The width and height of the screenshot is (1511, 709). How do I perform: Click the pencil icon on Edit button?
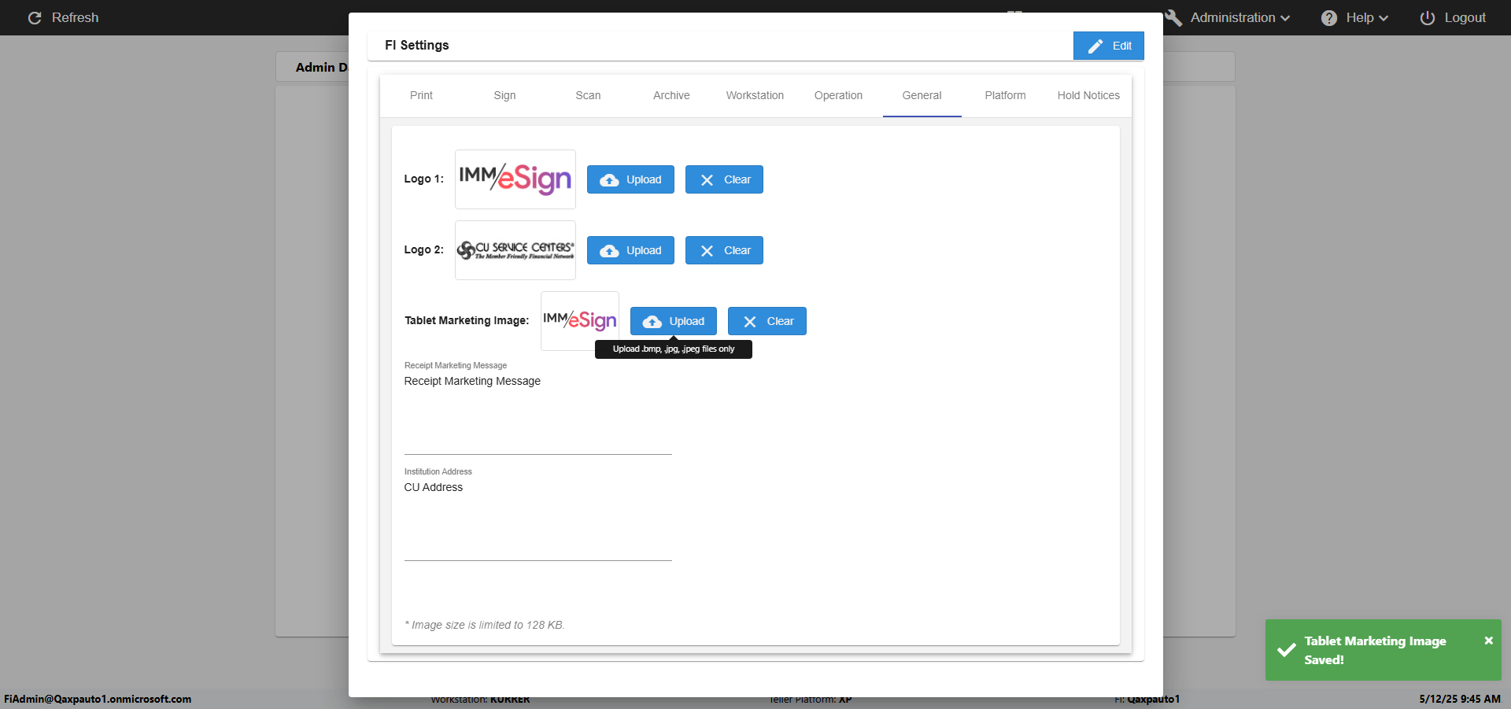pos(1095,46)
